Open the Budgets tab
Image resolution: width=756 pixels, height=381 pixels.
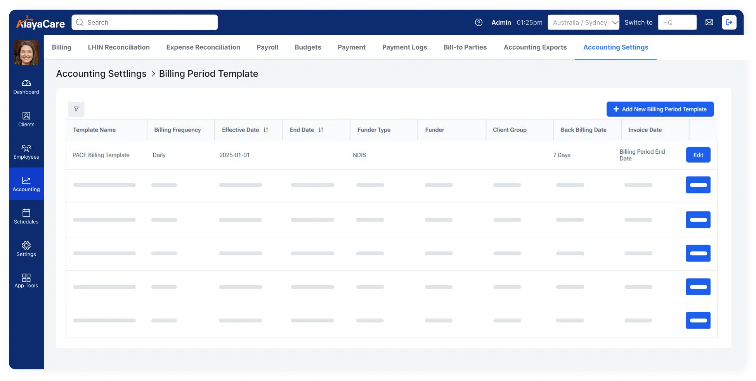308,47
